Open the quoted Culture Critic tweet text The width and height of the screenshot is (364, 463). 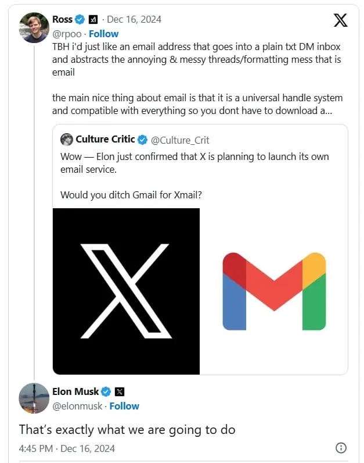pos(194,163)
